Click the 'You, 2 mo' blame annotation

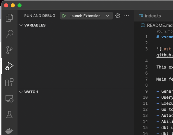pyautogui.click(x=165, y=31)
